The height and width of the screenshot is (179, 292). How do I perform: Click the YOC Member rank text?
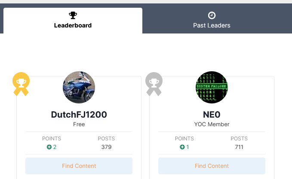212,124
